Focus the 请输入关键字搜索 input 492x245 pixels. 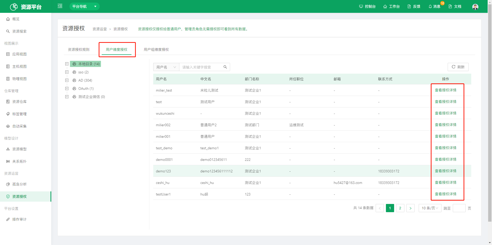tap(201, 67)
